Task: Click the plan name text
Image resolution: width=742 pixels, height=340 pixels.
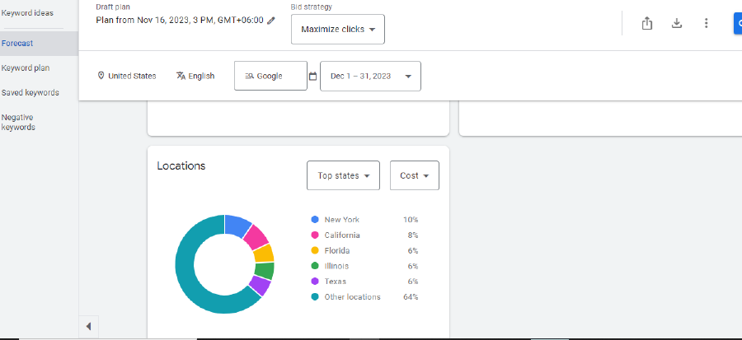Action: coord(180,20)
